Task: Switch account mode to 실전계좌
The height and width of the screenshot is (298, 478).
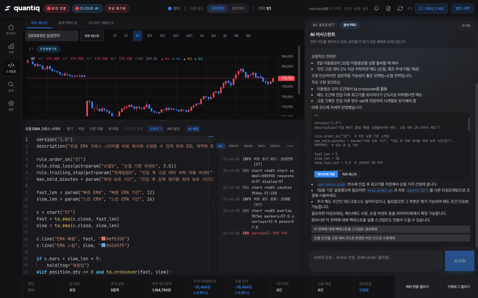Action: click(238, 9)
